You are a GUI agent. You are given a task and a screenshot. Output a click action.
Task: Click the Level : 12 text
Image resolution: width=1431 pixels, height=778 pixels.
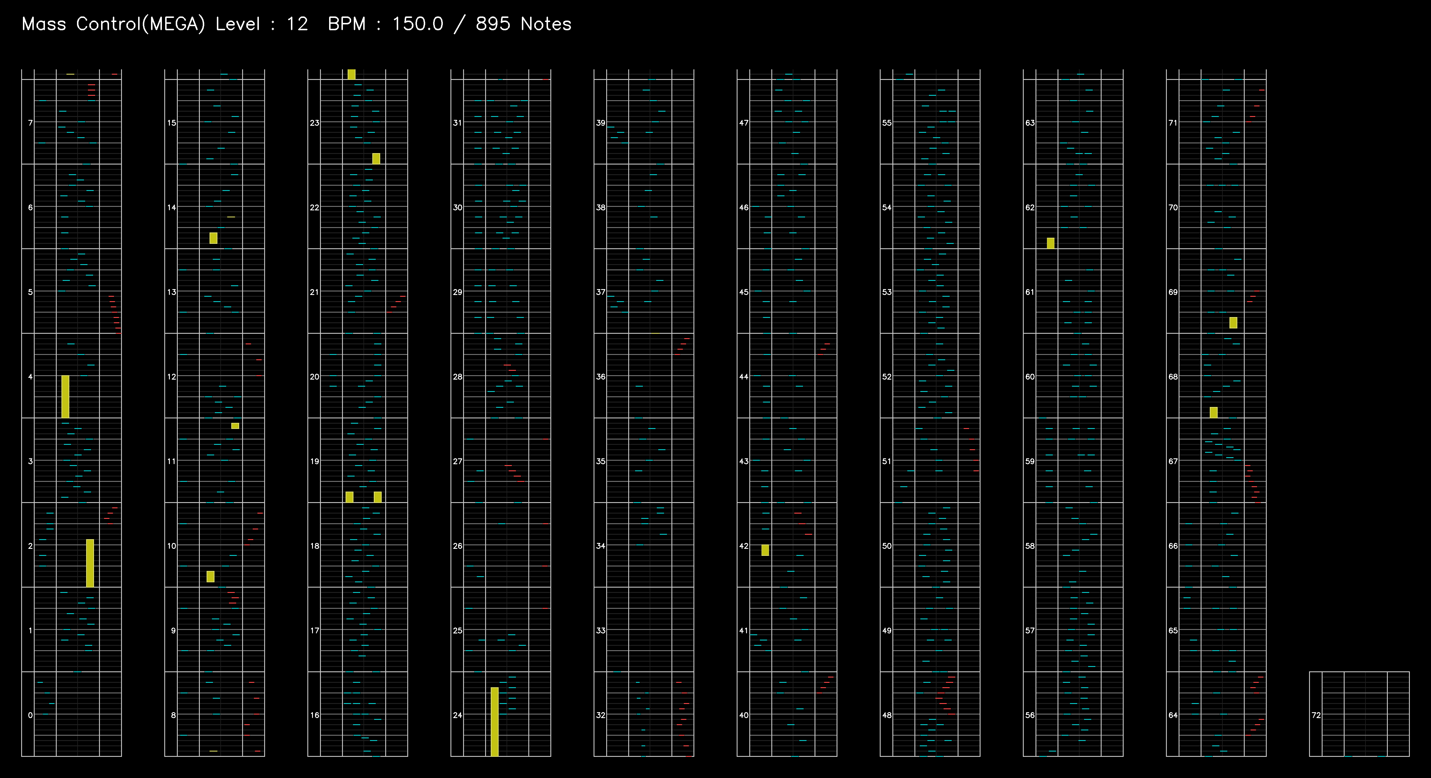click(x=262, y=24)
